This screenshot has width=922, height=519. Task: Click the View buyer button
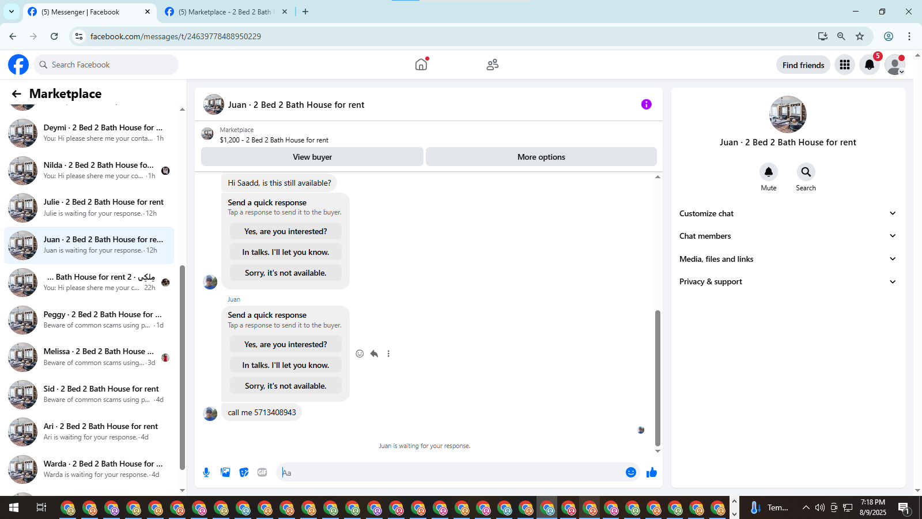pos(312,157)
